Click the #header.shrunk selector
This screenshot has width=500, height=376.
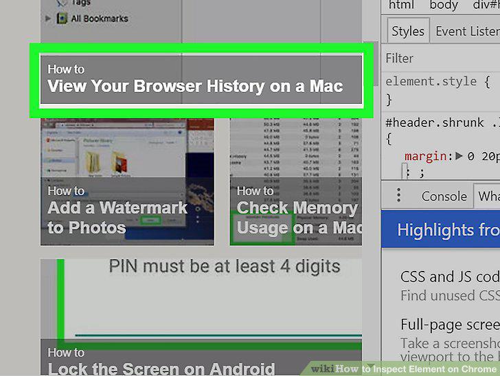(x=434, y=123)
